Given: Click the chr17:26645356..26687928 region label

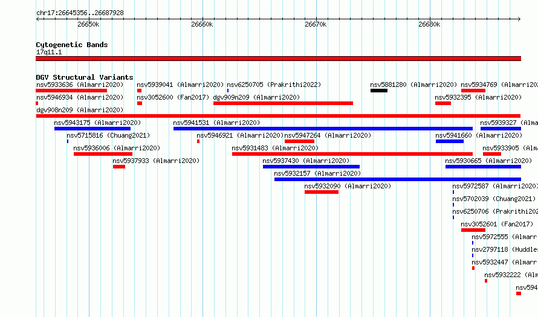Looking at the screenshot, I should 80,13.
